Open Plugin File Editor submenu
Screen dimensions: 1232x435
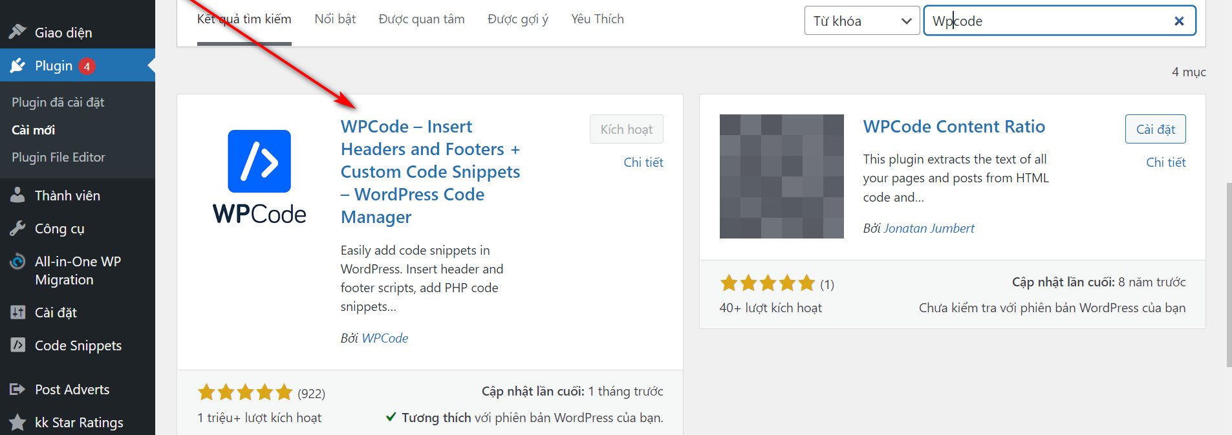pyautogui.click(x=58, y=157)
